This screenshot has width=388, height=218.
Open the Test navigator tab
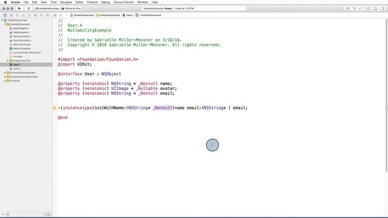click(x=29, y=15)
